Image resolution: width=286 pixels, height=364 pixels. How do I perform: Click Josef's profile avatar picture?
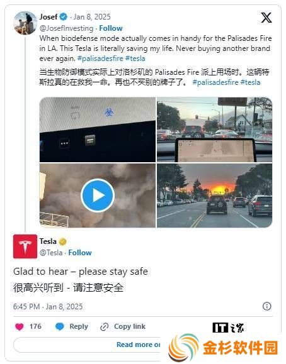tap(25, 23)
